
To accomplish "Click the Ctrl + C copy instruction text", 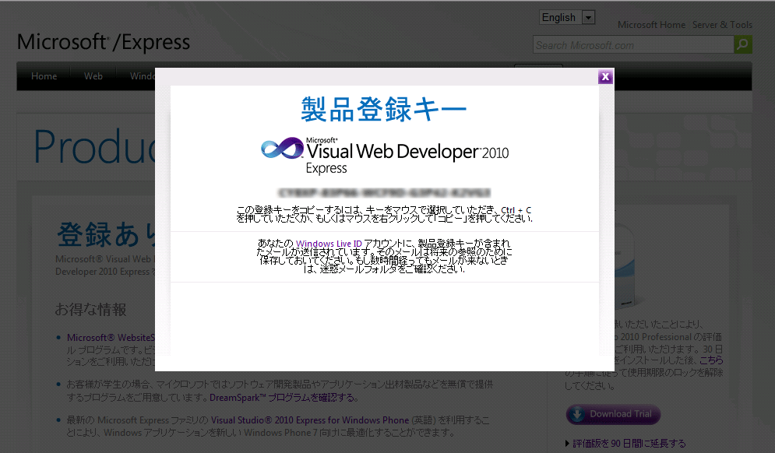I will click(385, 214).
